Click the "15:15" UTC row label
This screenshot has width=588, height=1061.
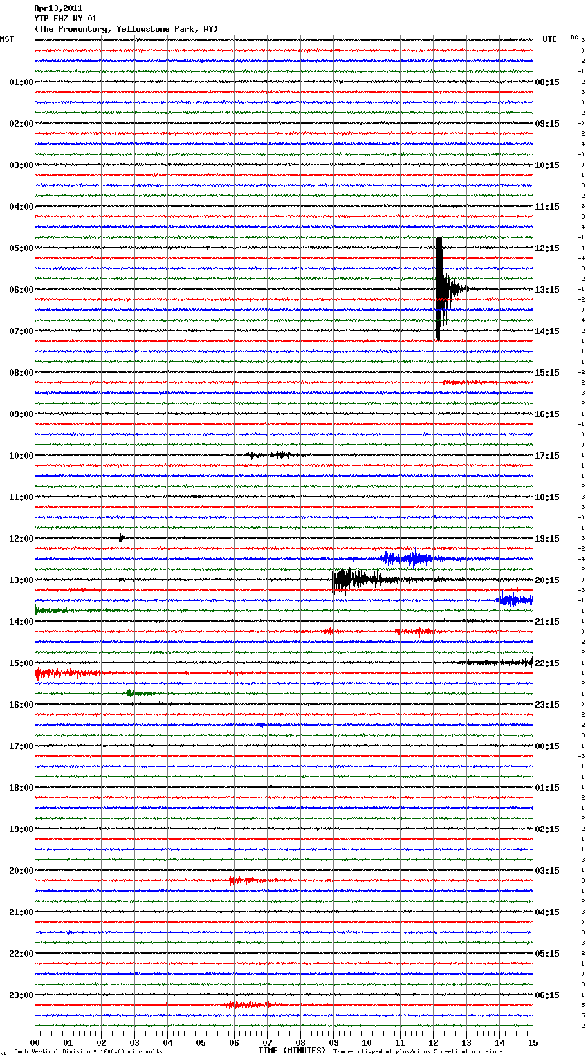pyautogui.click(x=547, y=373)
